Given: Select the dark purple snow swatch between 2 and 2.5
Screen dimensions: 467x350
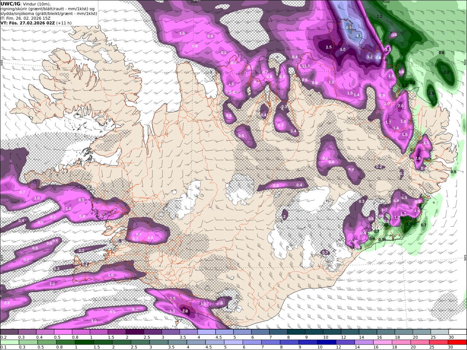Looking at the screenshot, I should [135, 332].
